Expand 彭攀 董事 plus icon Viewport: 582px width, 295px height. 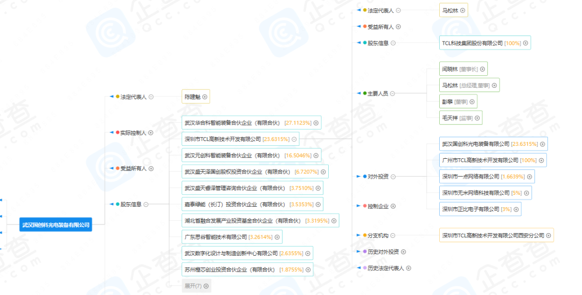click(472, 102)
